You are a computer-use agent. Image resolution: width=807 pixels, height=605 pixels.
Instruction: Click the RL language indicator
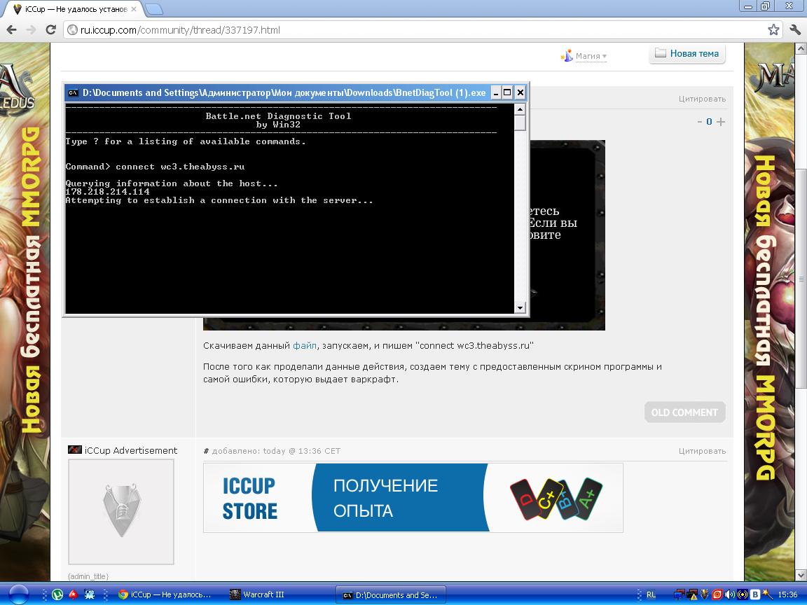coord(651,594)
